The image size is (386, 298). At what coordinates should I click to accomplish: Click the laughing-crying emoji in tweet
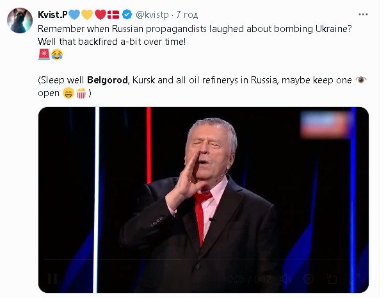[x=57, y=55]
